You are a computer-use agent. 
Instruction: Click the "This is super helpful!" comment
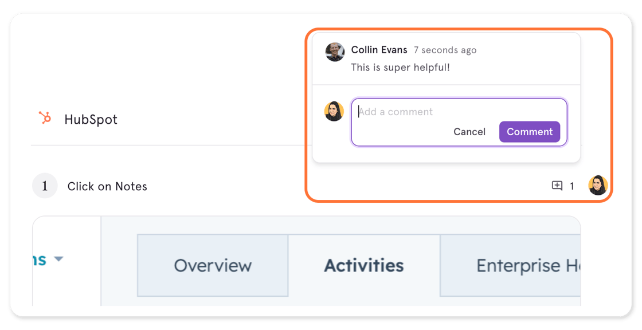coord(401,67)
